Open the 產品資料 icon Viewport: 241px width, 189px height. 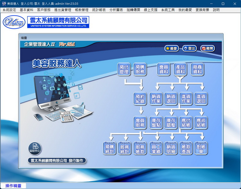click(x=180, y=69)
